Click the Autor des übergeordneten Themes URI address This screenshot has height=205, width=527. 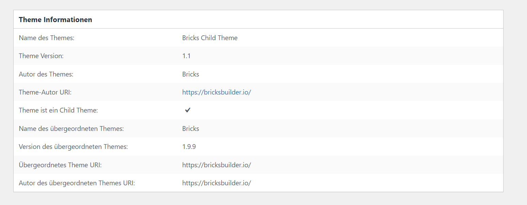click(217, 183)
